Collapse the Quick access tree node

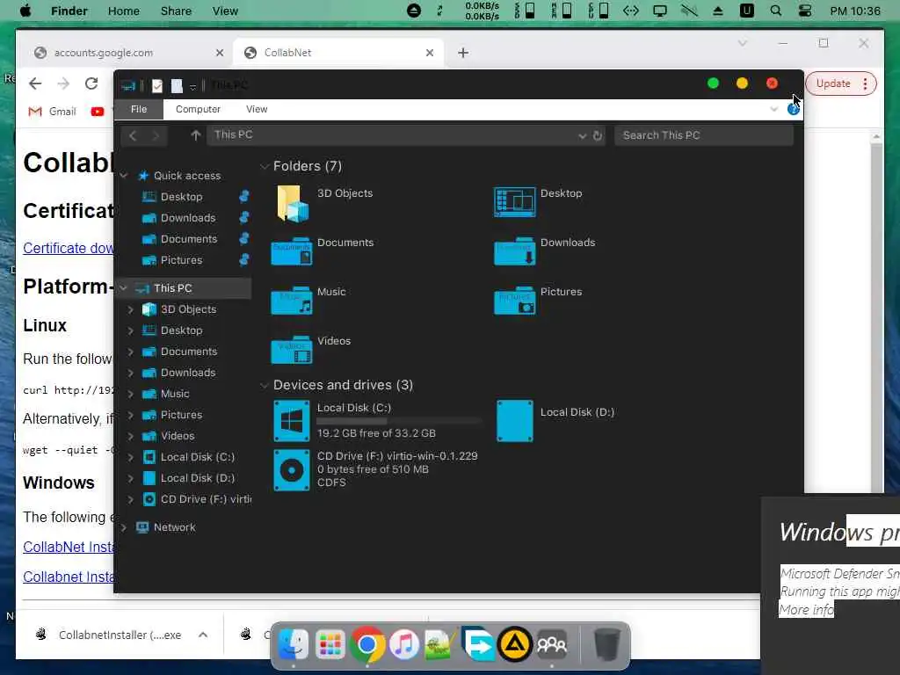click(123, 176)
